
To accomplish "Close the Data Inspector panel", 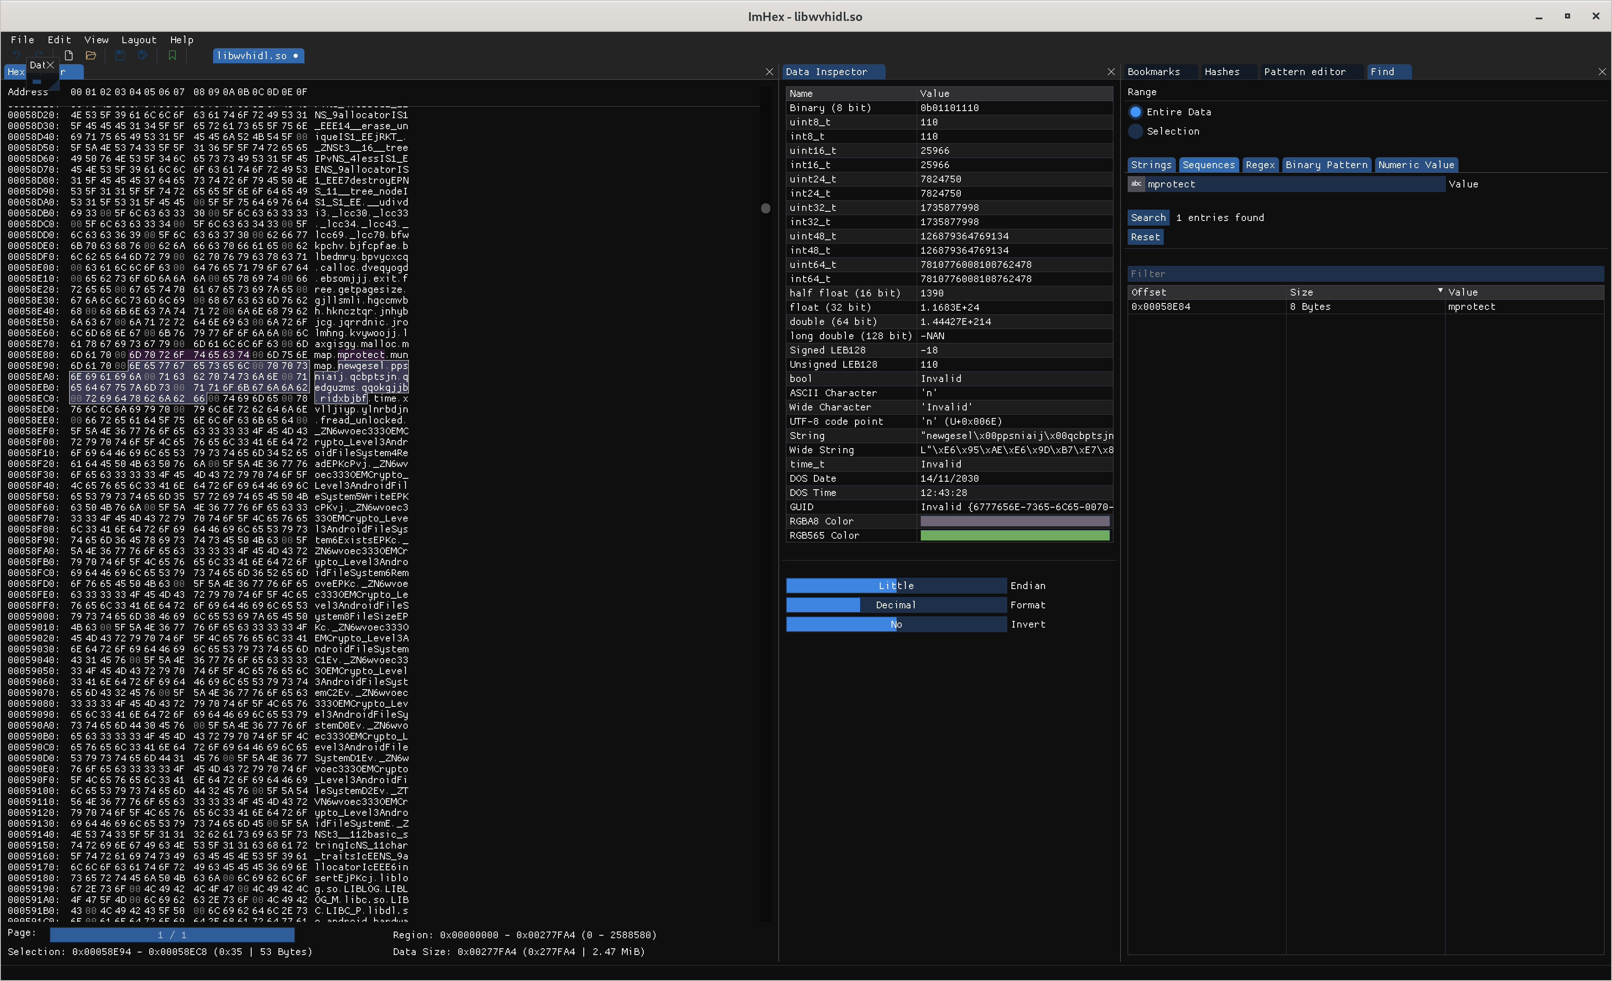I will click(x=1111, y=72).
